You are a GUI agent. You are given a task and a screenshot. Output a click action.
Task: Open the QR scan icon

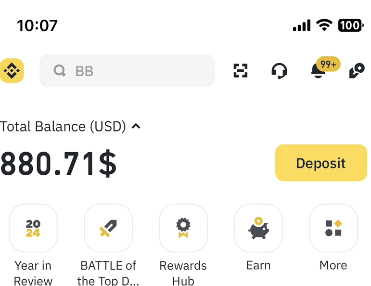coord(241,71)
